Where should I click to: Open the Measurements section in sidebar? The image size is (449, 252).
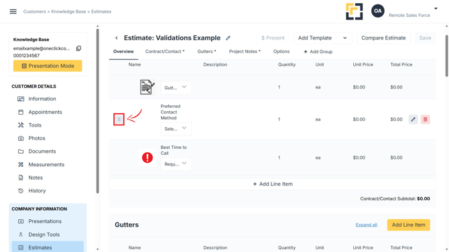[x=41, y=165]
